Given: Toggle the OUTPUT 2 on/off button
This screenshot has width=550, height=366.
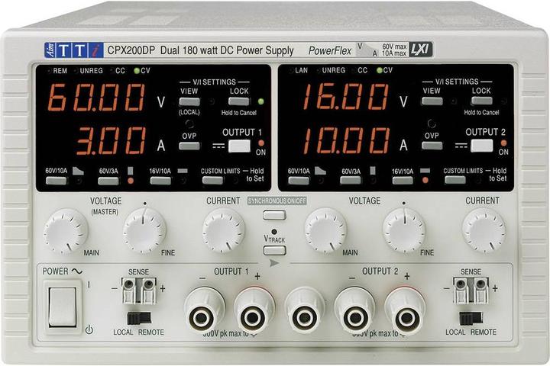Looking at the screenshot, I should [481, 146].
